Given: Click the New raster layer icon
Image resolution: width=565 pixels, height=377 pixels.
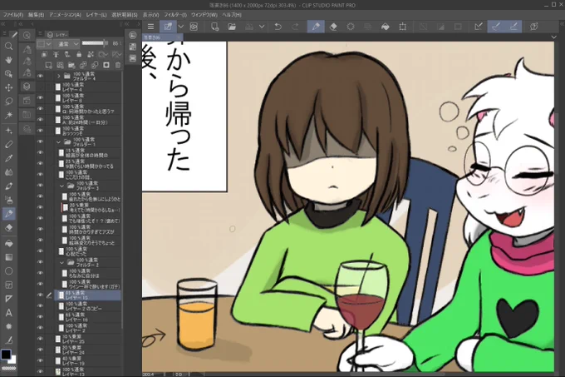Looking at the screenshot, I should point(49,65).
